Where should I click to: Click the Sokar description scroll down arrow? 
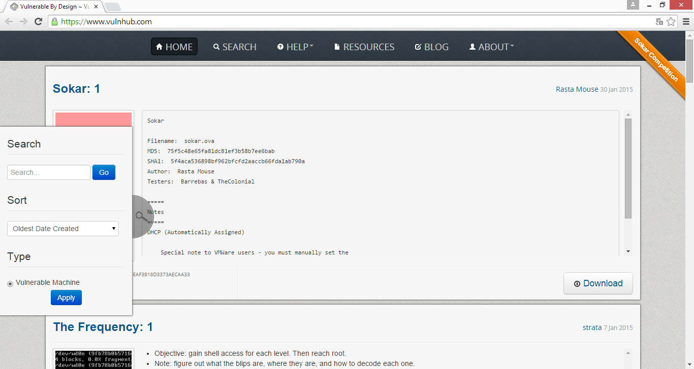[x=628, y=251]
